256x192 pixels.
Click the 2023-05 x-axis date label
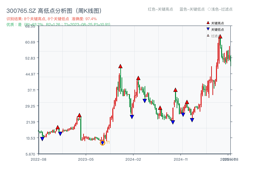click(x=86, y=159)
